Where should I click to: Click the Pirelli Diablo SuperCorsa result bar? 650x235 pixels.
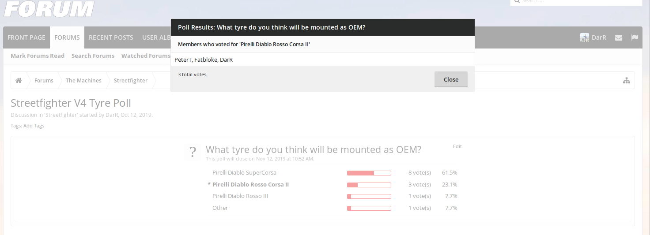369,173
